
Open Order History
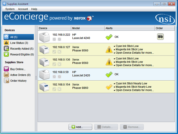[x=18, y=81]
